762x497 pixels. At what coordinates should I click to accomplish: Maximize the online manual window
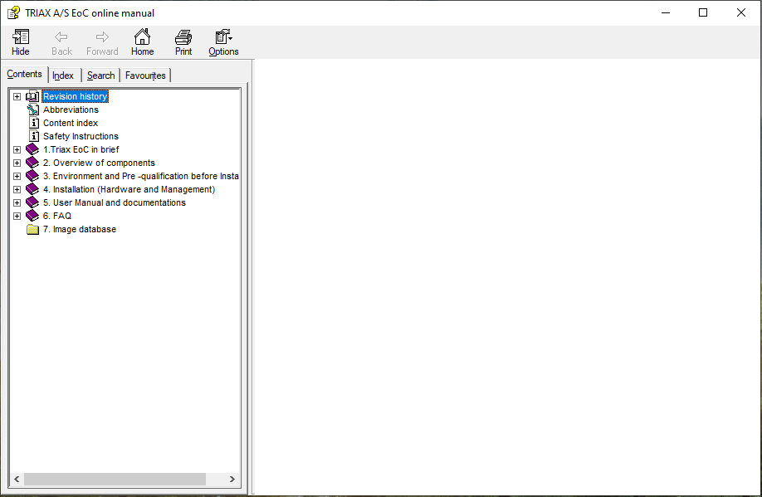[703, 12]
